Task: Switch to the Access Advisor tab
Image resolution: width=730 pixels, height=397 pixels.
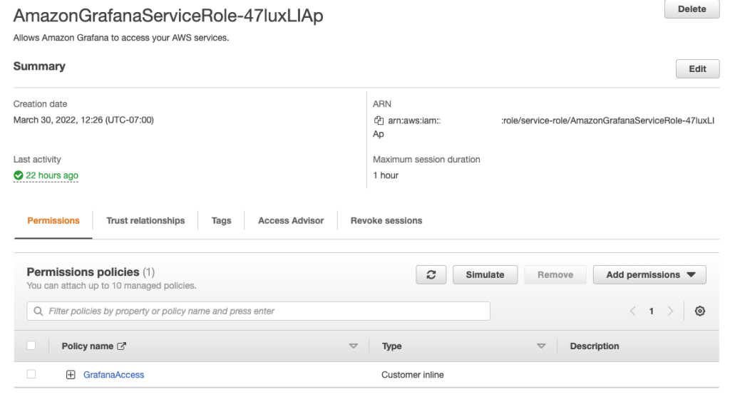Action: click(291, 221)
